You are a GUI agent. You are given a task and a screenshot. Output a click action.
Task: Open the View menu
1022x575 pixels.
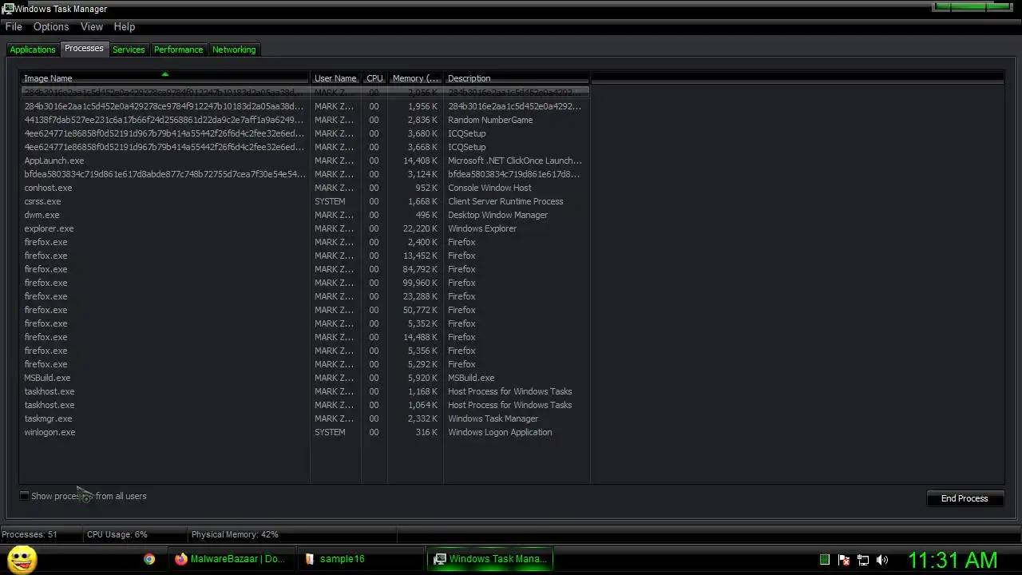point(92,26)
